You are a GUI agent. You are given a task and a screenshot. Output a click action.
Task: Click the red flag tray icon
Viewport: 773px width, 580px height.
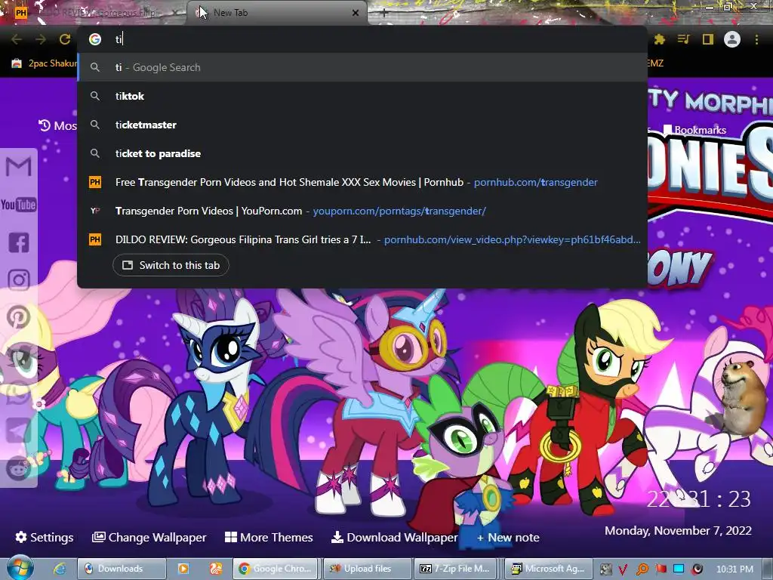click(x=661, y=569)
